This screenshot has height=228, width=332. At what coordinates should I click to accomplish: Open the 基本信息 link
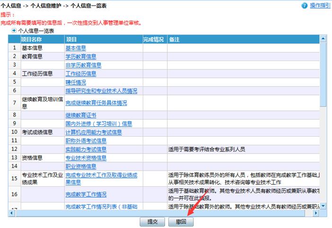(75, 48)
